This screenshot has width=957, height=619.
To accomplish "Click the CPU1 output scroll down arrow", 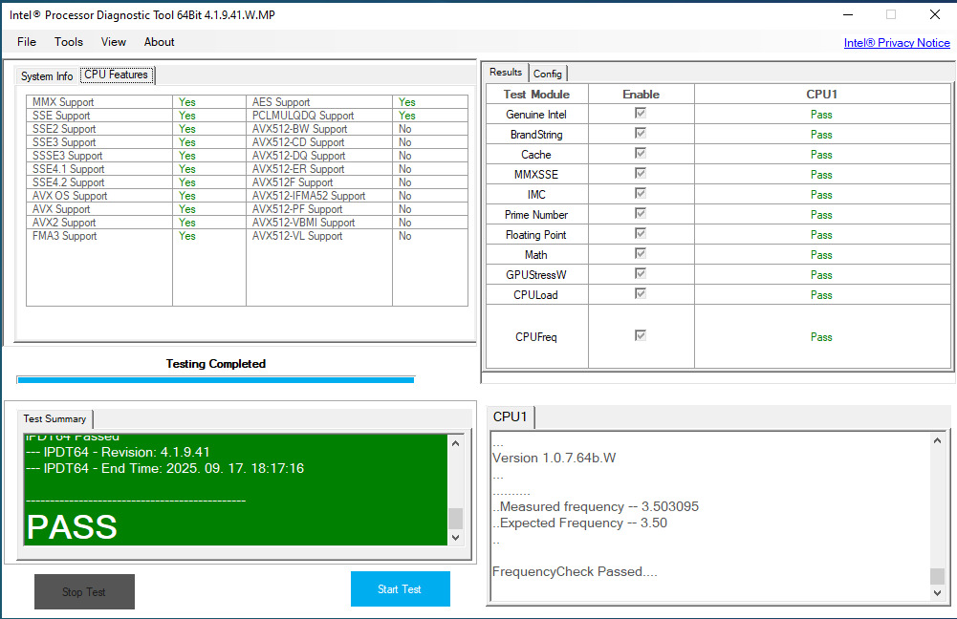I will click(x=938, y=593).
